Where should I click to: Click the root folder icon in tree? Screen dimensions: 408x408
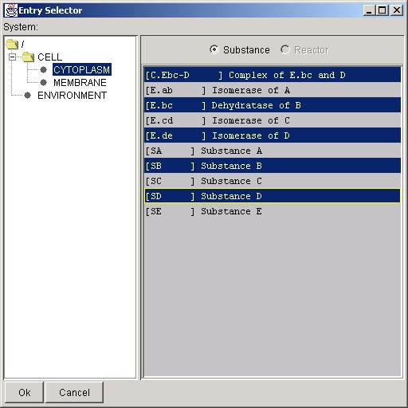(x=12, y=44)
